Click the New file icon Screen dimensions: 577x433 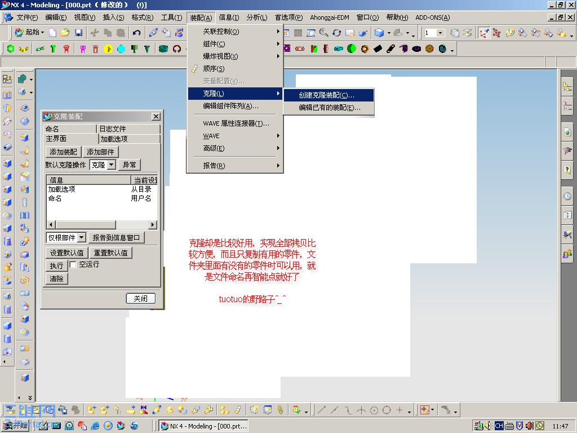[52, 33]
